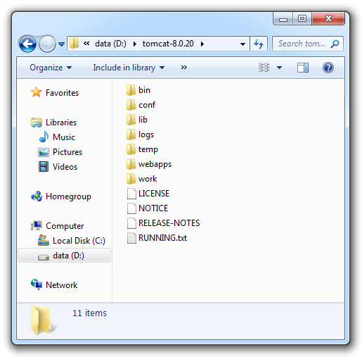Open address bar history dropdown
The height and width of the screenshot is (357, 362).
[243, 44]
